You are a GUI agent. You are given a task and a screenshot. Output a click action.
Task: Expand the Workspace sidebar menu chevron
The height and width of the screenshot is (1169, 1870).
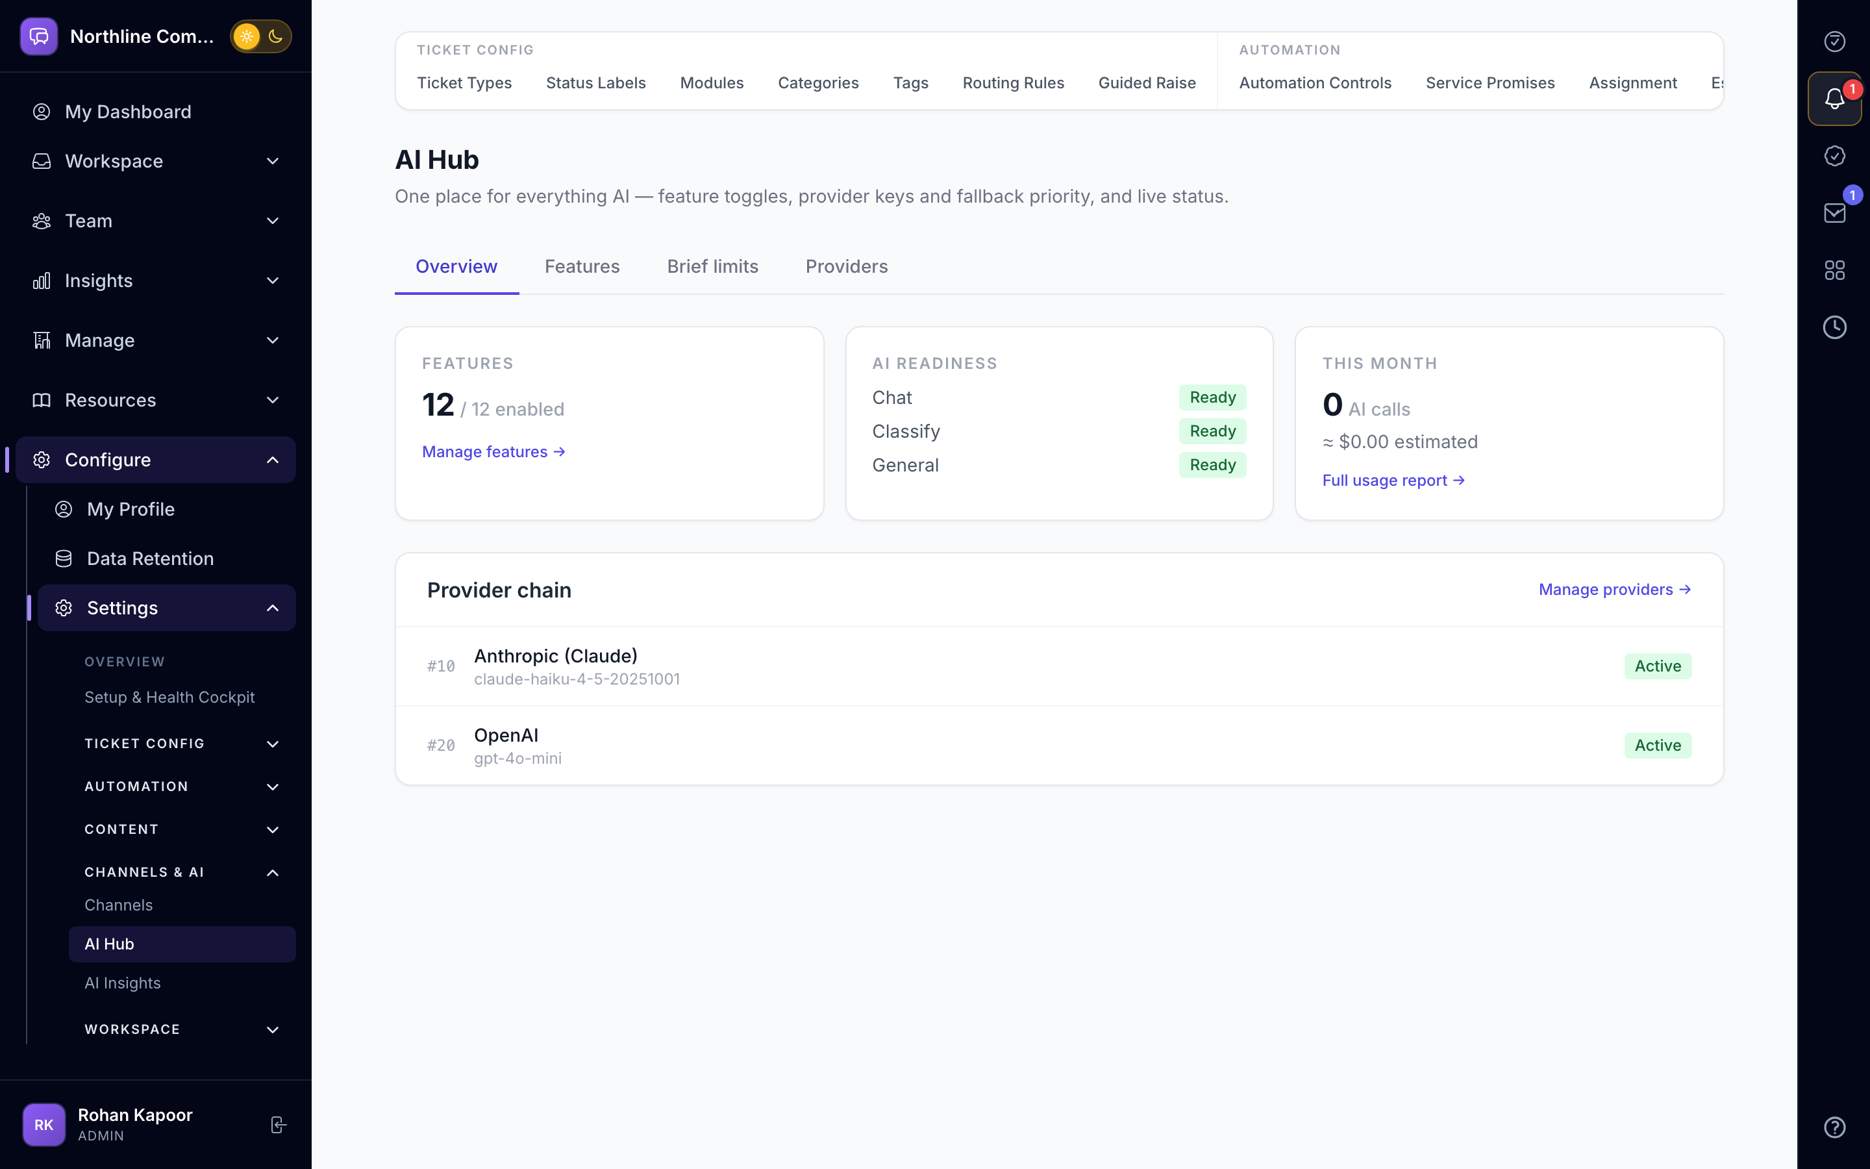click(x=273, y=161)
